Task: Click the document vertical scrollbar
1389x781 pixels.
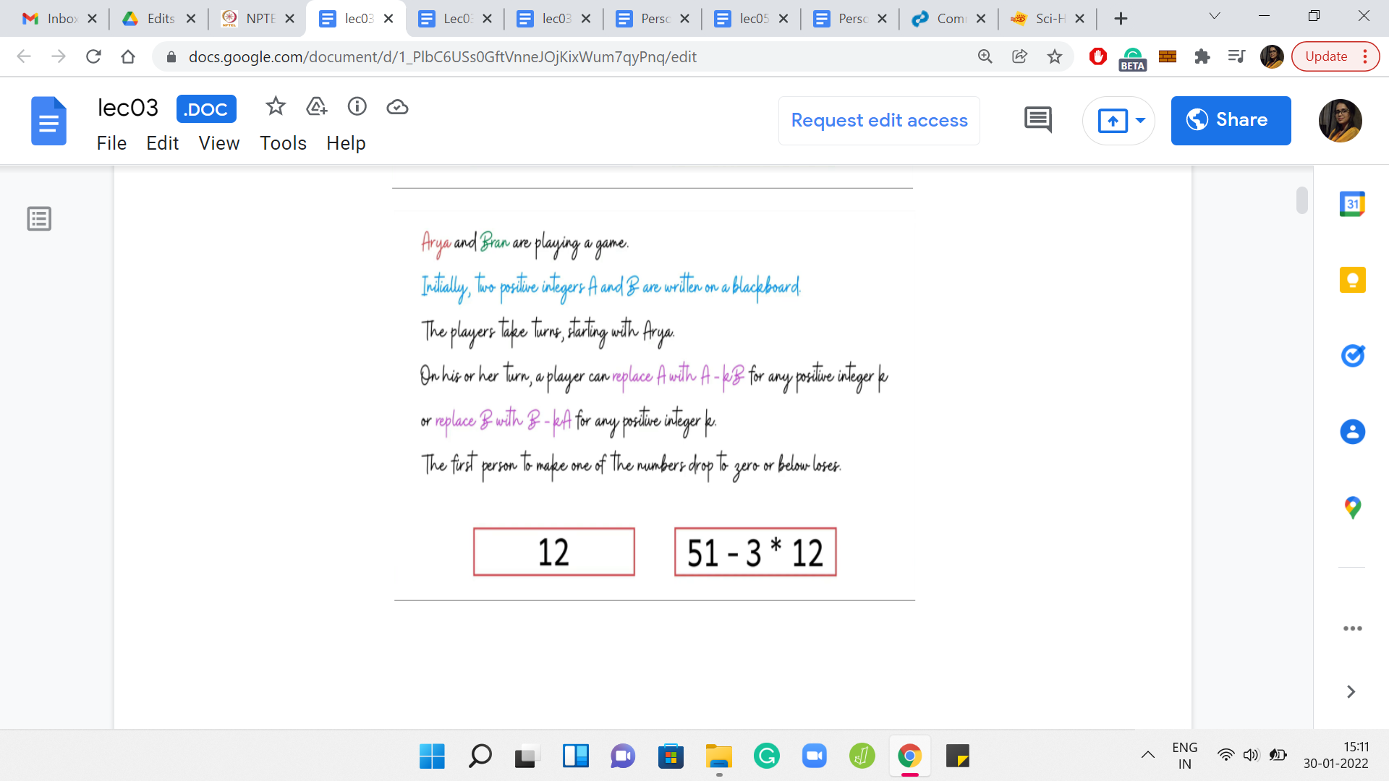Action: point(1302,201)
